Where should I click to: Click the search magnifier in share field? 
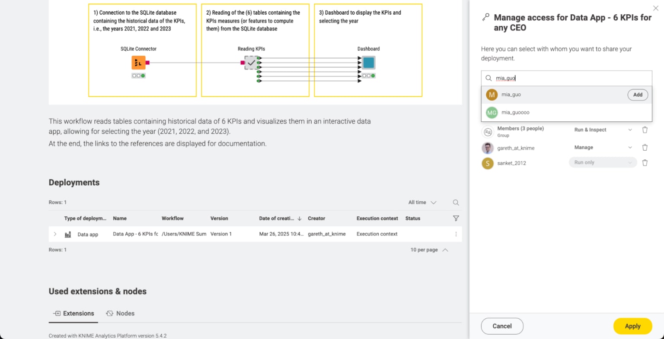pyautogui.click(x=488, y=78)
